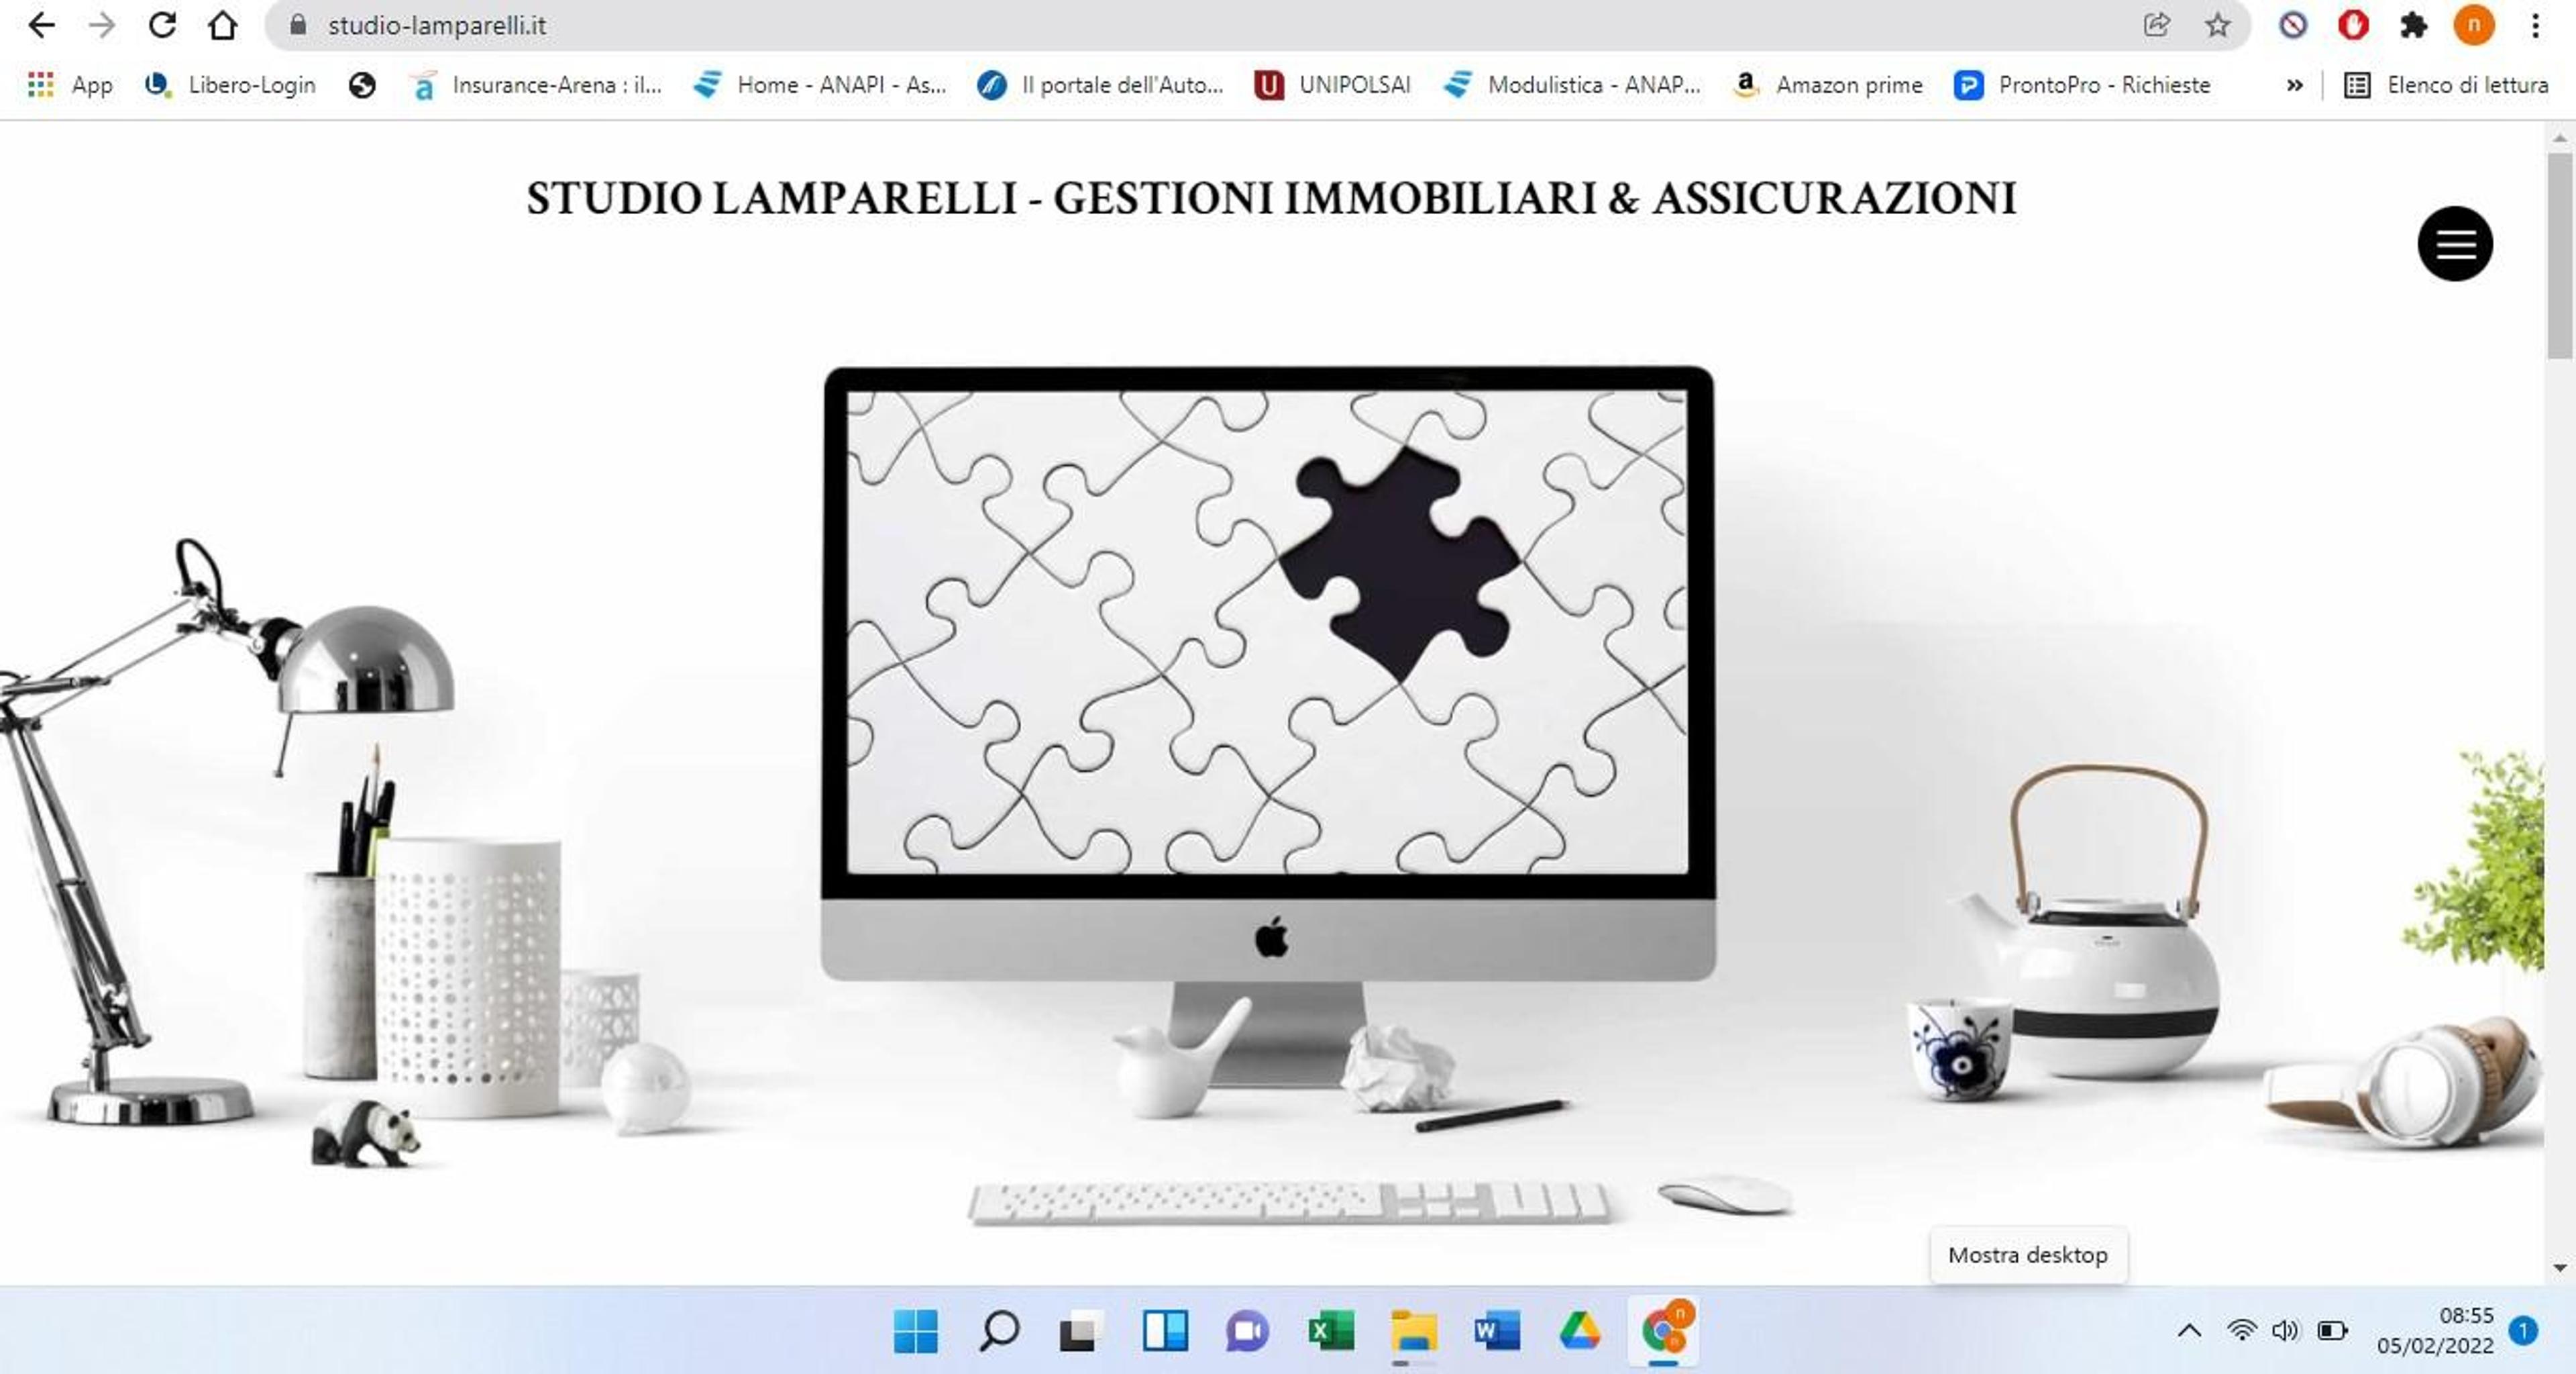Click the page's vertical scrollbar thumb
This screenshot has width=2576, height=1374.
pos(2560,255)
